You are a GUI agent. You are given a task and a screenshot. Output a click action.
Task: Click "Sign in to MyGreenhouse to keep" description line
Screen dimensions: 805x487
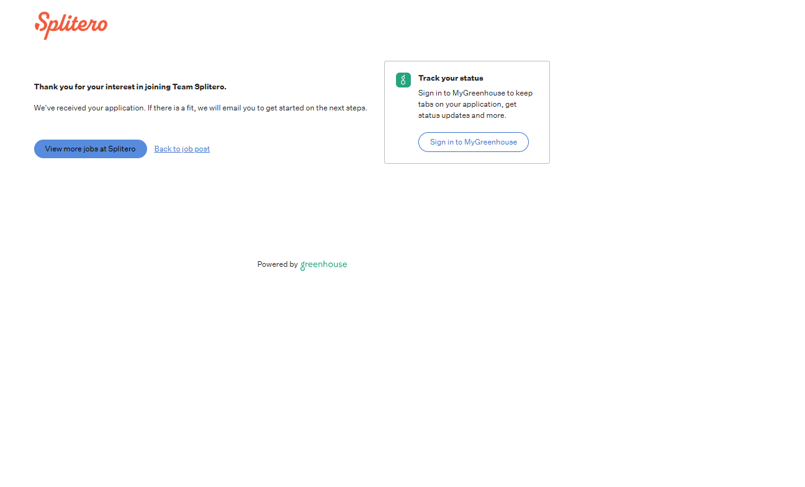(475, 93)
